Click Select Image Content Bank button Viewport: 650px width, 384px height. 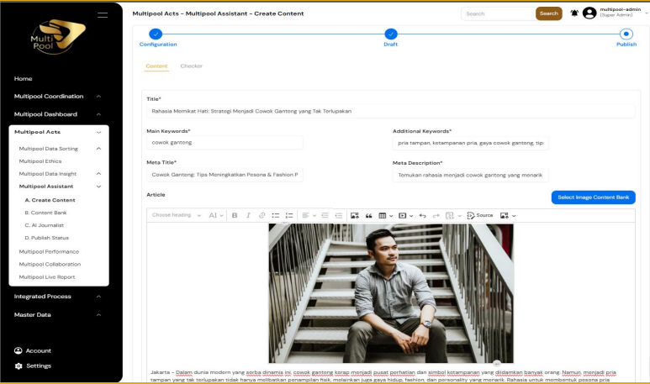(x=593, y=197)
